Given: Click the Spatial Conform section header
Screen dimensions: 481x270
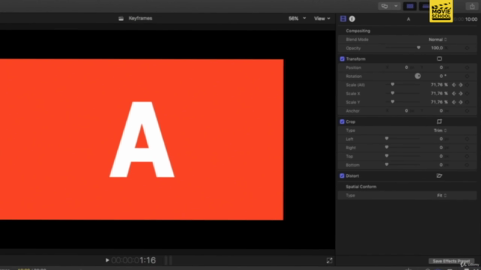Looking at the screenshot, I should [x=361, y=187].
